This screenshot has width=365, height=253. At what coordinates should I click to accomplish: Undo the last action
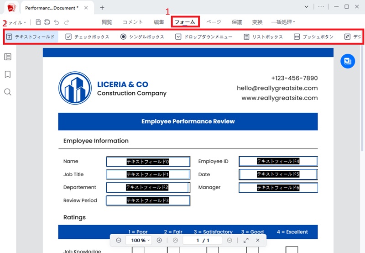click(x=56, y=22)
